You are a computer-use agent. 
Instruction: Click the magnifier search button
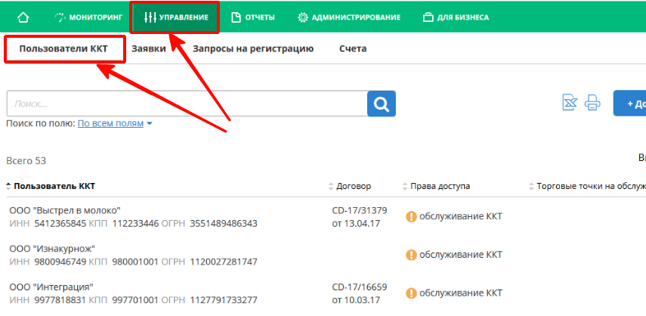[382, 104]
